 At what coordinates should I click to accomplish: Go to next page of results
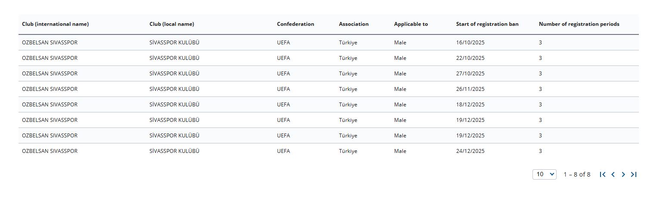(x=623, y=174)
